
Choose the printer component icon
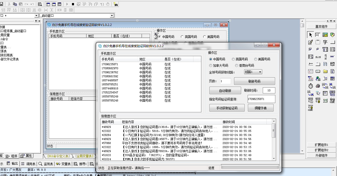pos(318,86)
